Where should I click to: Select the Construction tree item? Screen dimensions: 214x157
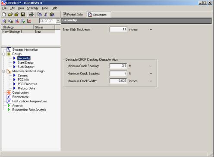(x=20, y=92)
